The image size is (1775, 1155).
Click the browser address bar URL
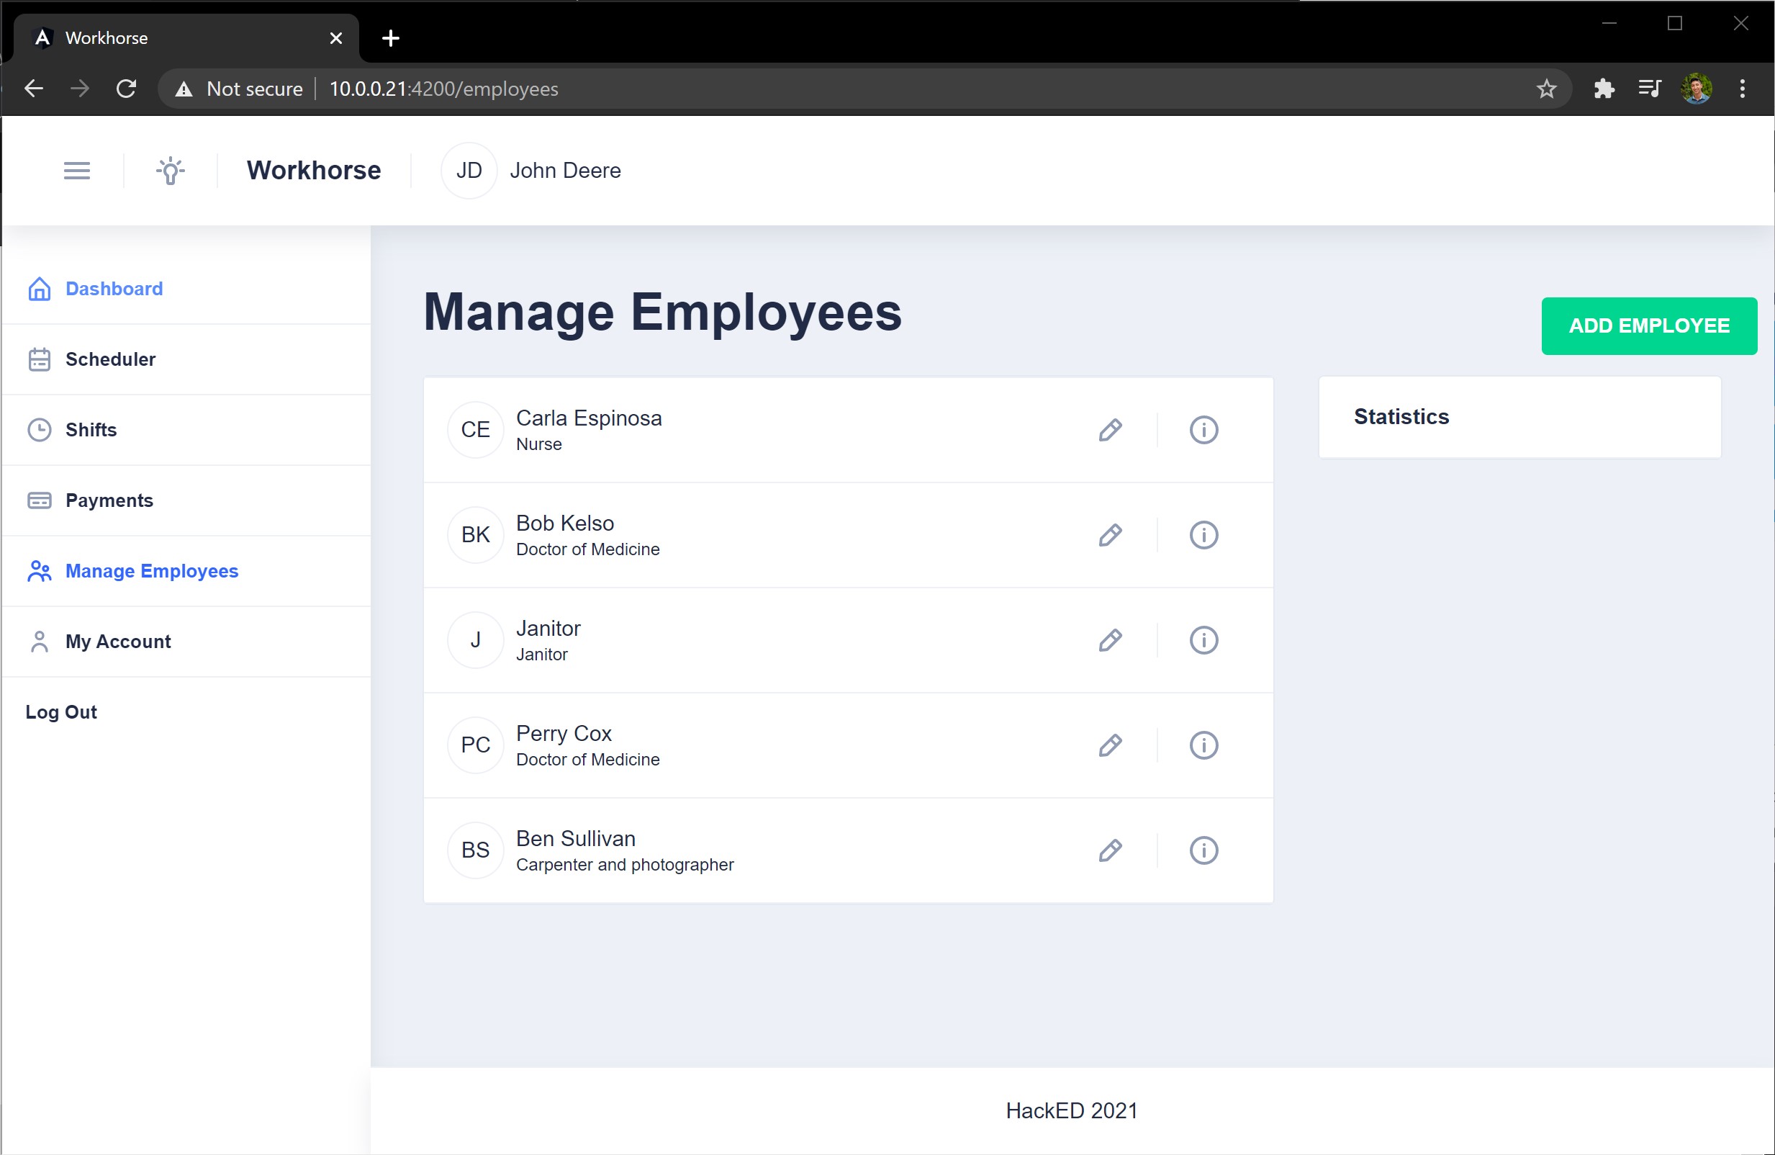pos(443,89)
